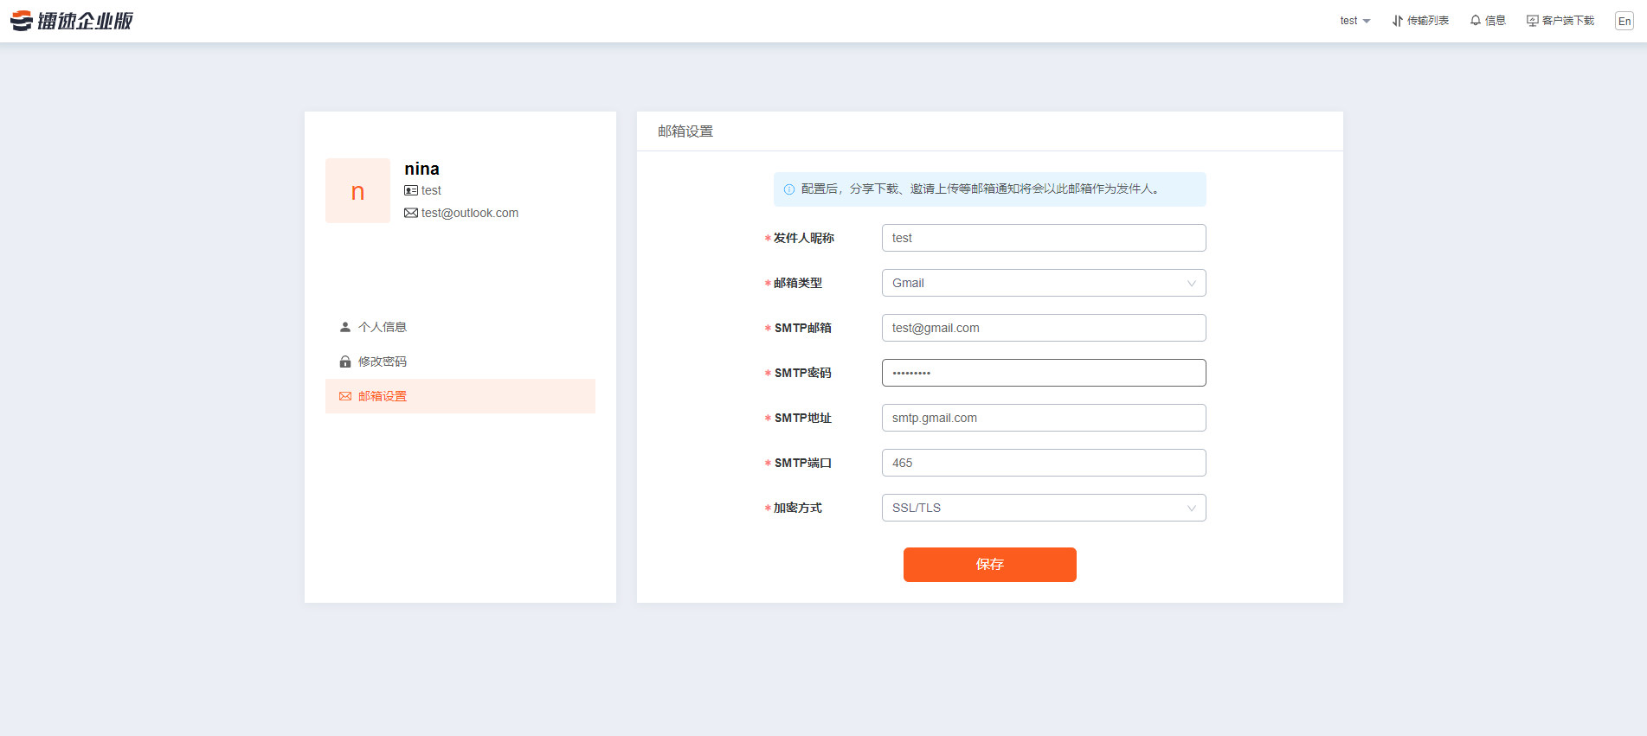Click the SMTP port field showing 465

1043,463
